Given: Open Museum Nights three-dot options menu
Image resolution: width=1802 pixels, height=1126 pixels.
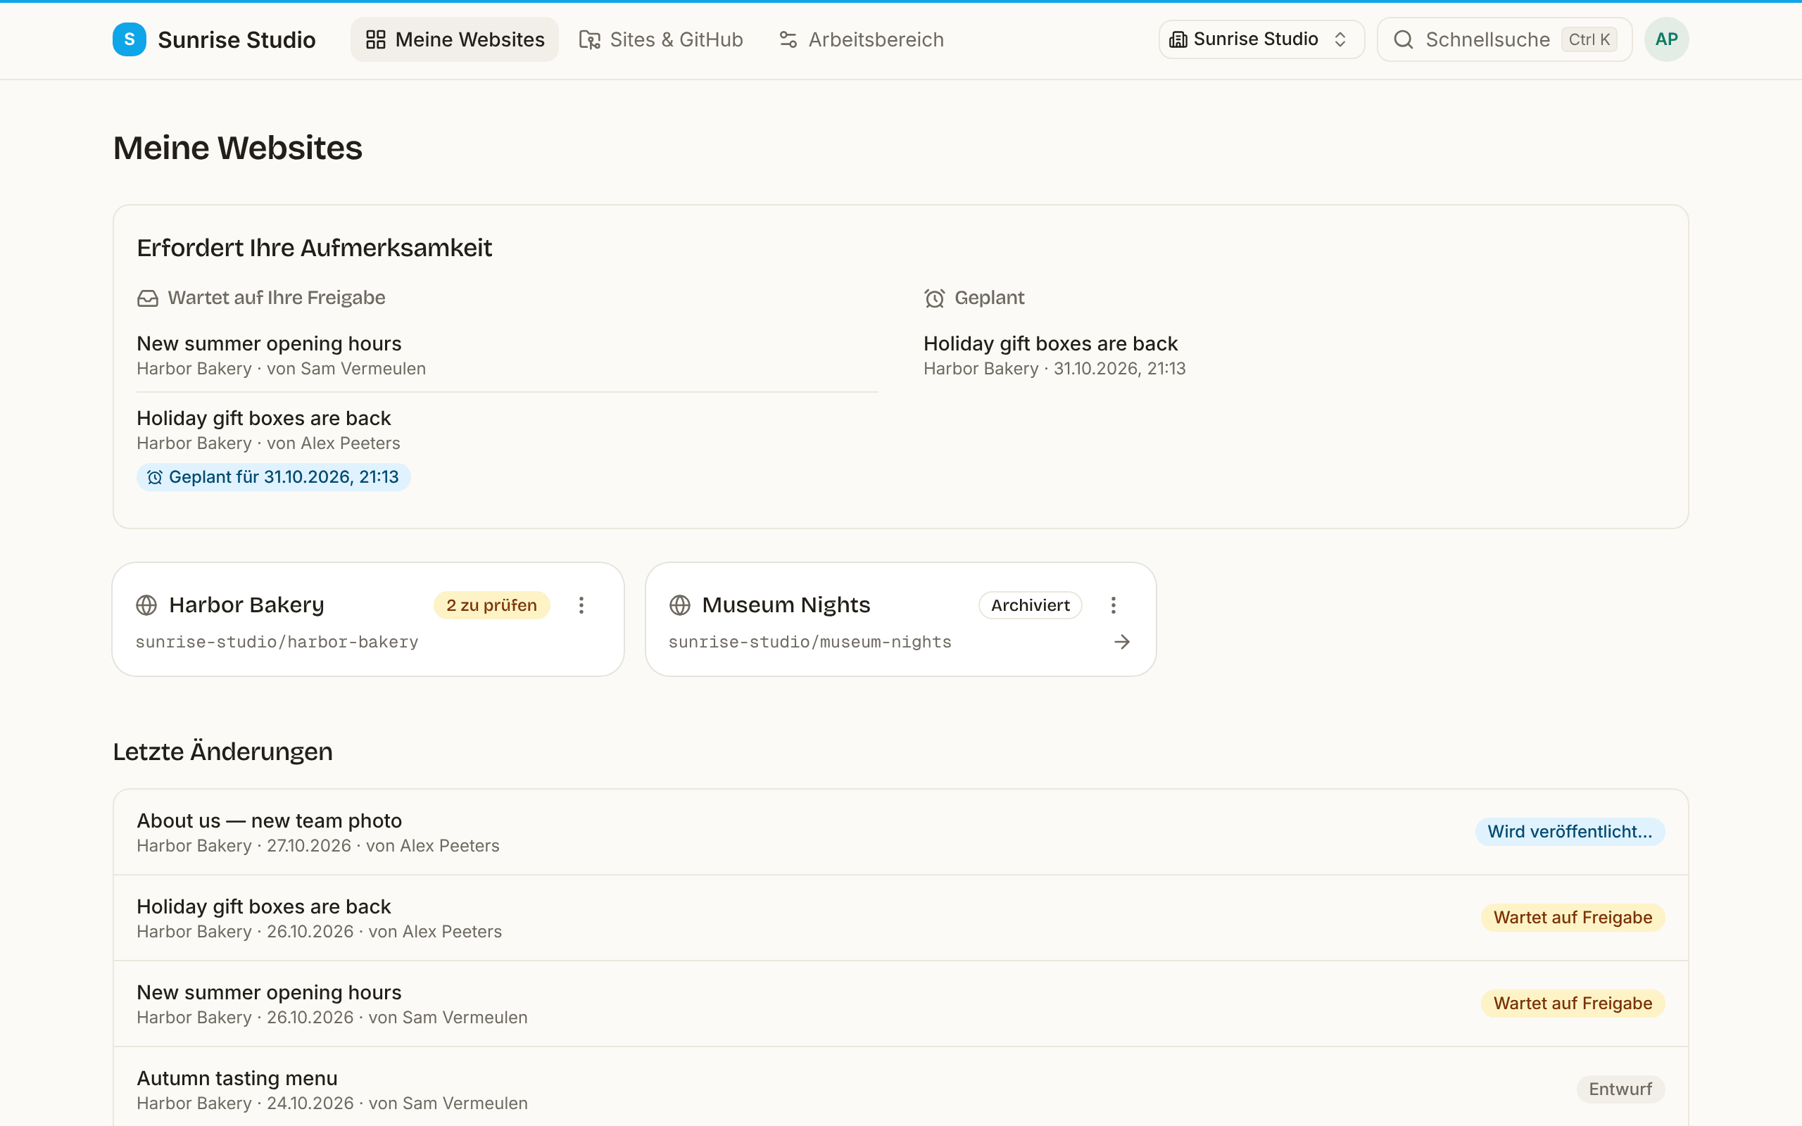Looking at the screenshot, I should click(x=1114, y=605).
